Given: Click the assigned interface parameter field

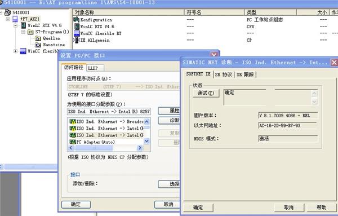Looking at the screenshot, I should (109, 112).
